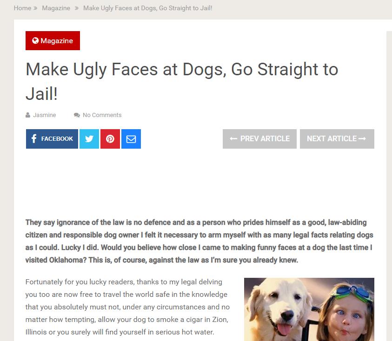Go to the next article
The height and width of the screenshot is (341, 392).
coord(337,139)
